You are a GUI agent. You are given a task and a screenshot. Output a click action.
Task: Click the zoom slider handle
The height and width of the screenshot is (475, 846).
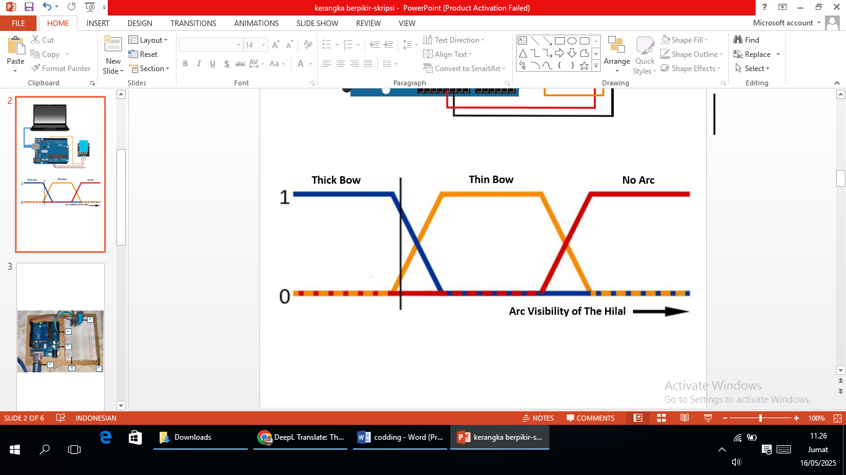(x=761, y=418)
